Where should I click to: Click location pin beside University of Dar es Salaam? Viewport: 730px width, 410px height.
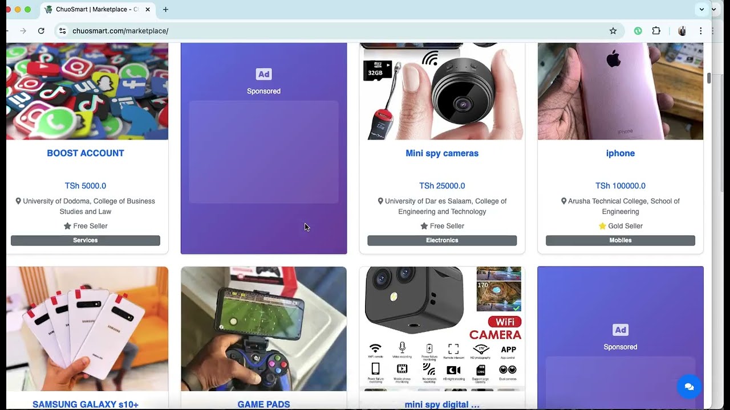[x=380, y=201]
